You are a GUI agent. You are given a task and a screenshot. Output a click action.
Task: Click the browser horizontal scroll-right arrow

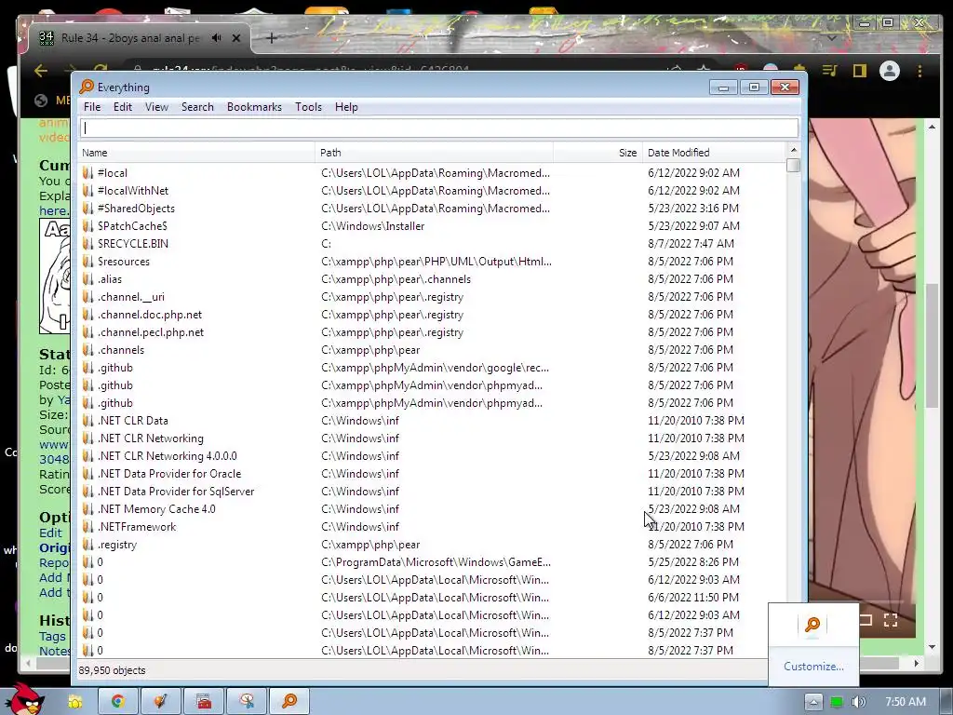pyautogui.click(x=916, y=663)
